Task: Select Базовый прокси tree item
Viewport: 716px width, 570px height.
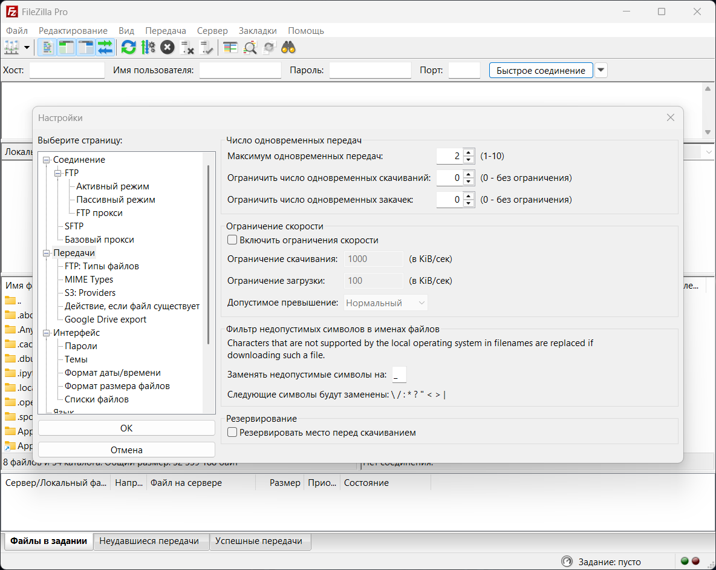Action: pyautogui.click(x=99, y=240)
